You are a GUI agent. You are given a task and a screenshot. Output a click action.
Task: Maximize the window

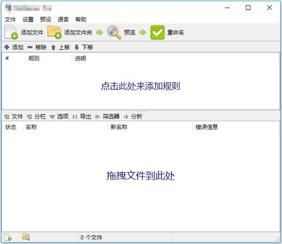(248, 8)
